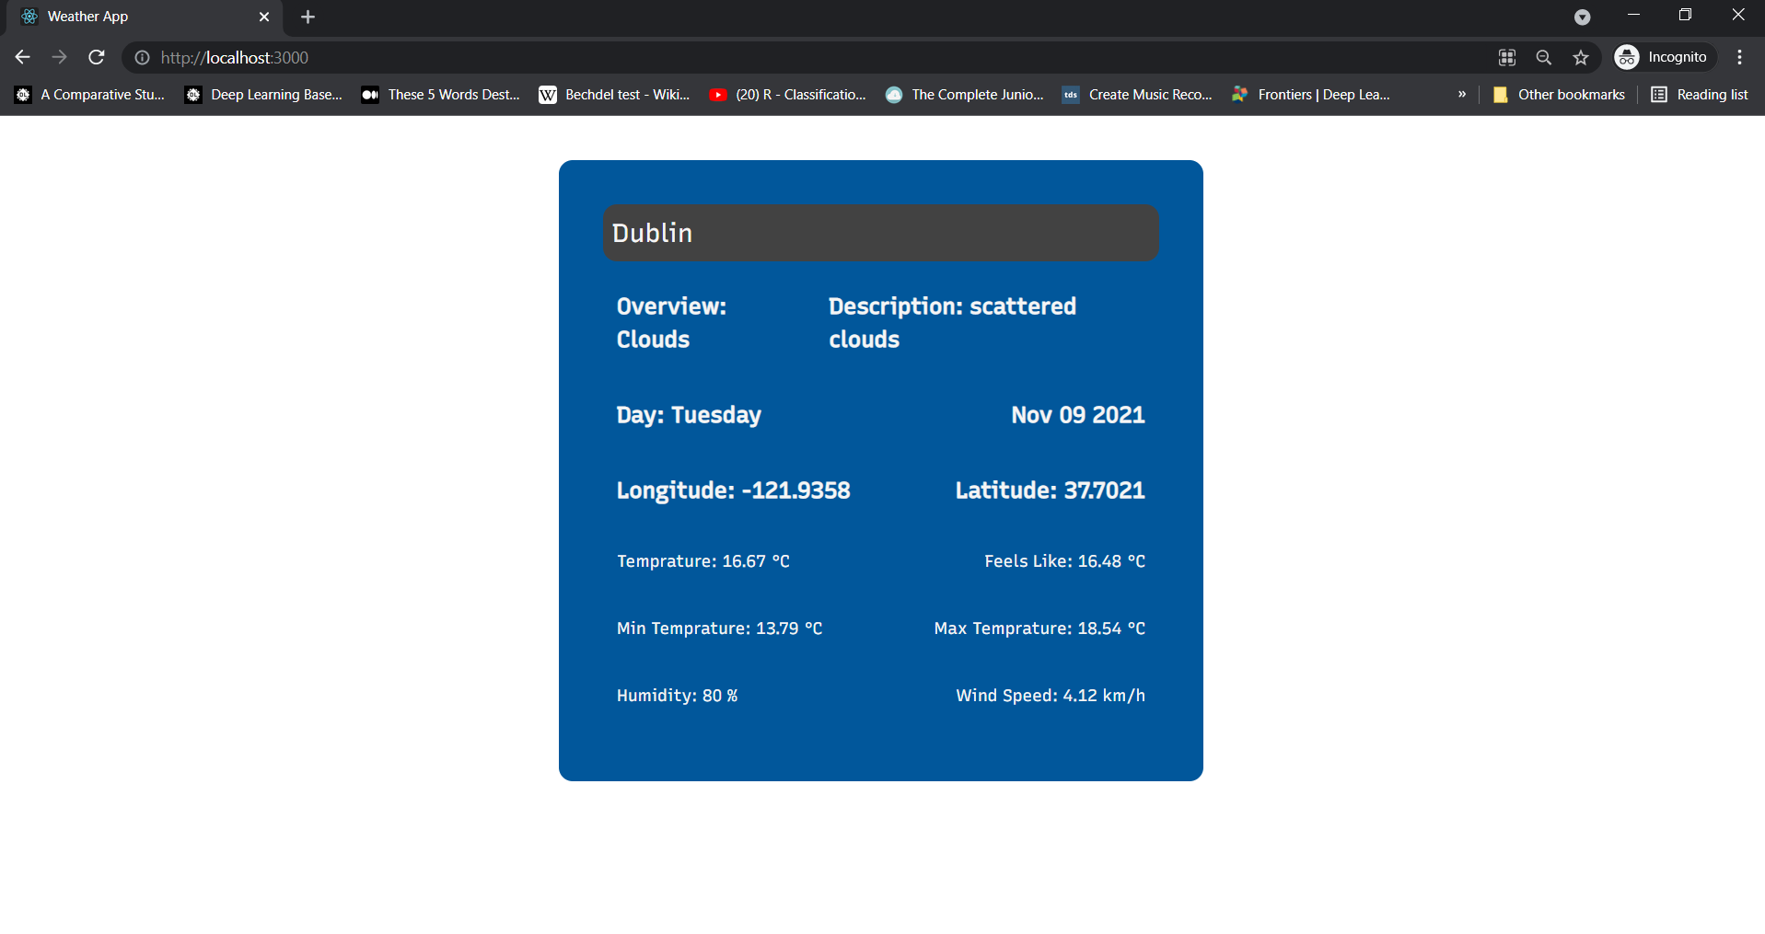The image size is (1765, 934).
Task: Open the Reading list panel
Action: click(x=1700, y=95)
